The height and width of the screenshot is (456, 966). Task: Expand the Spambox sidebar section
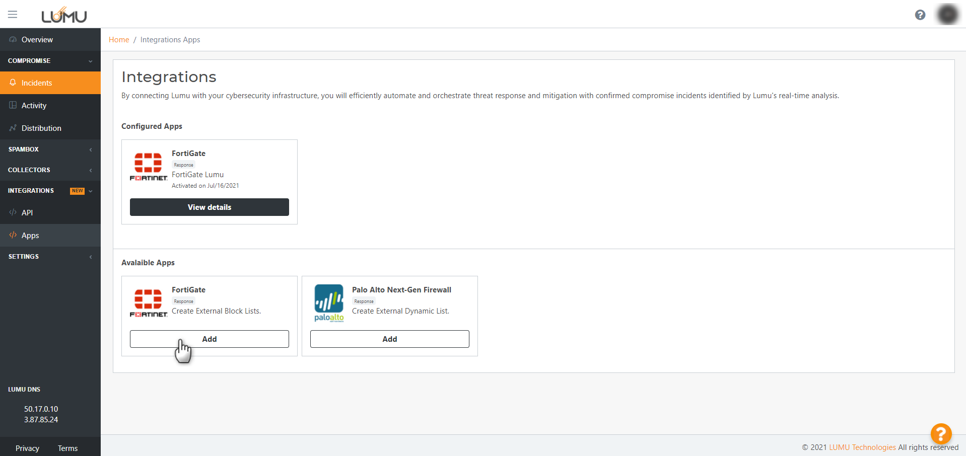[x=50, y=149]
